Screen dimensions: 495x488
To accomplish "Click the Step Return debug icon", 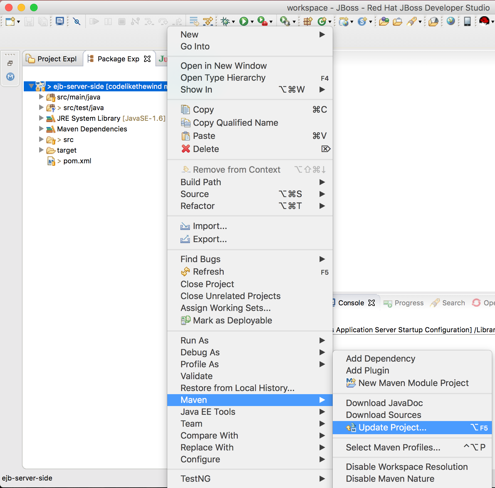I will [x=178, y=21].
